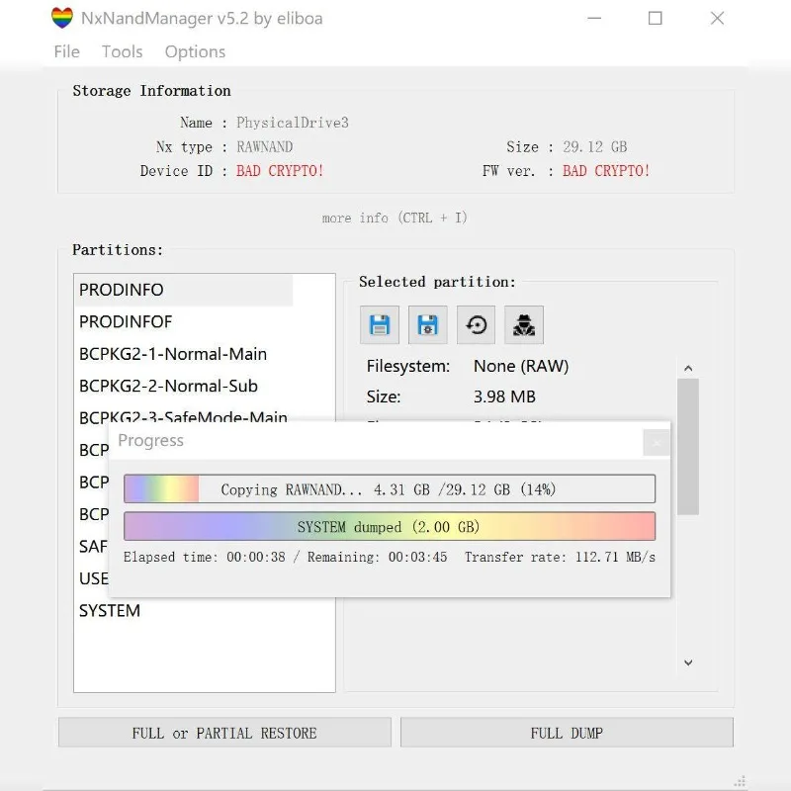Click the scroll up arrow in partition details
The image size is (791, 791).
(688, 368)
